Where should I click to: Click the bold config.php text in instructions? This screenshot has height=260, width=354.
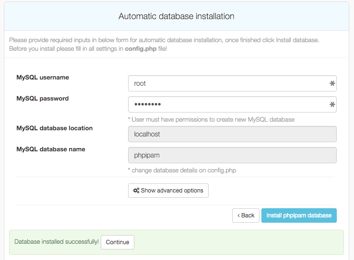pos(141,49)
